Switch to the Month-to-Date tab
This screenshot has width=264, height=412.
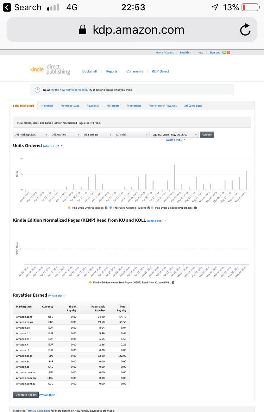[70, 106]
